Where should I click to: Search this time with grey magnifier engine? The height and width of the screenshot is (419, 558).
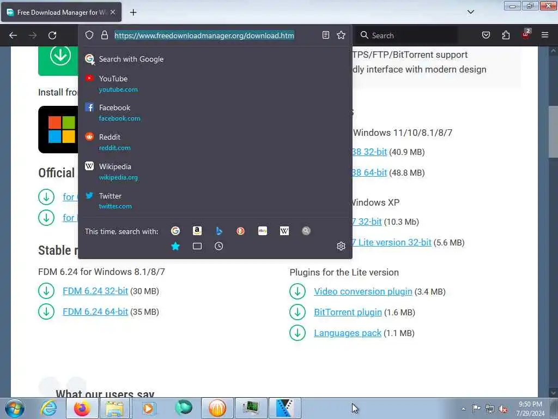coord(306,231)
